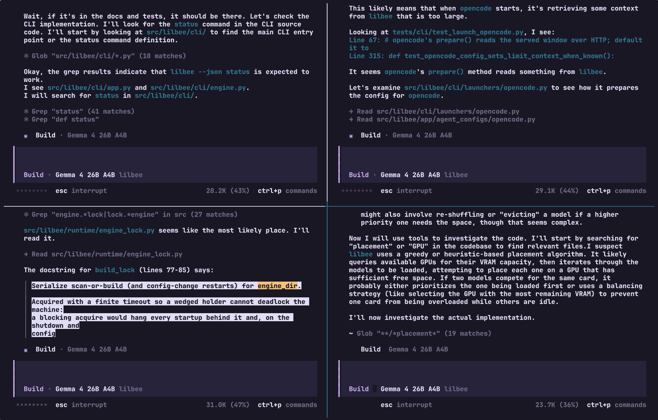Click Gemma 4 26B A4B in 23.7K pane prompt

[411, 389]
